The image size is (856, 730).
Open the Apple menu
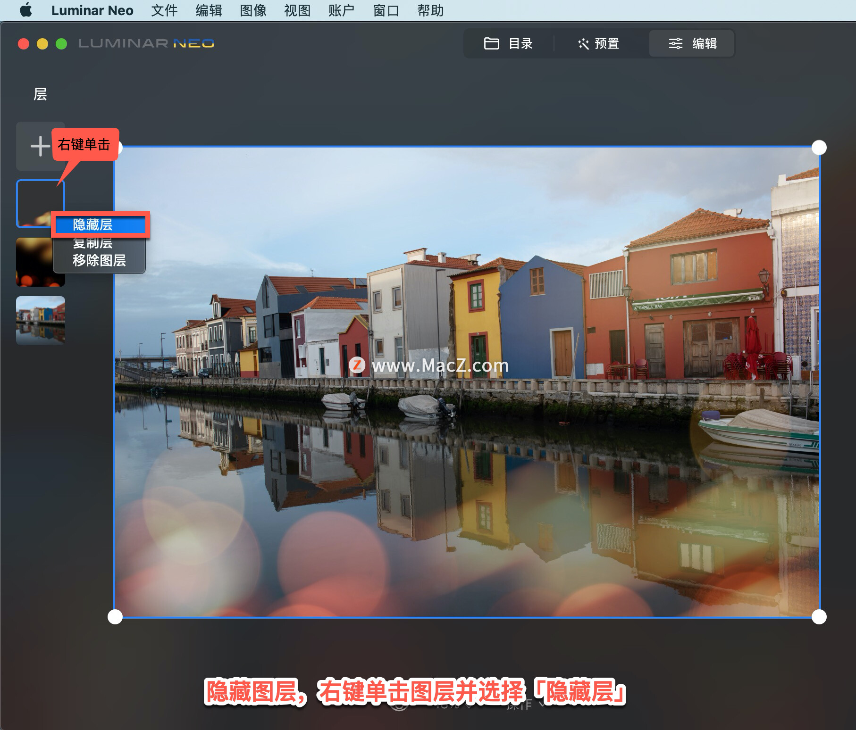[x=26, y=10]
